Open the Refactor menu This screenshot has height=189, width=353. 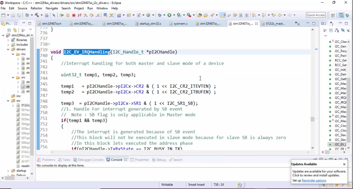pos(36,8)
